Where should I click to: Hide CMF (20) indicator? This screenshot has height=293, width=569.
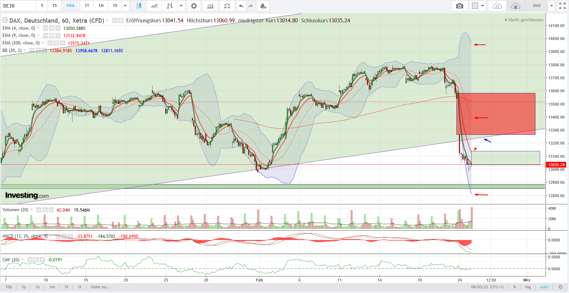(30, 259)
